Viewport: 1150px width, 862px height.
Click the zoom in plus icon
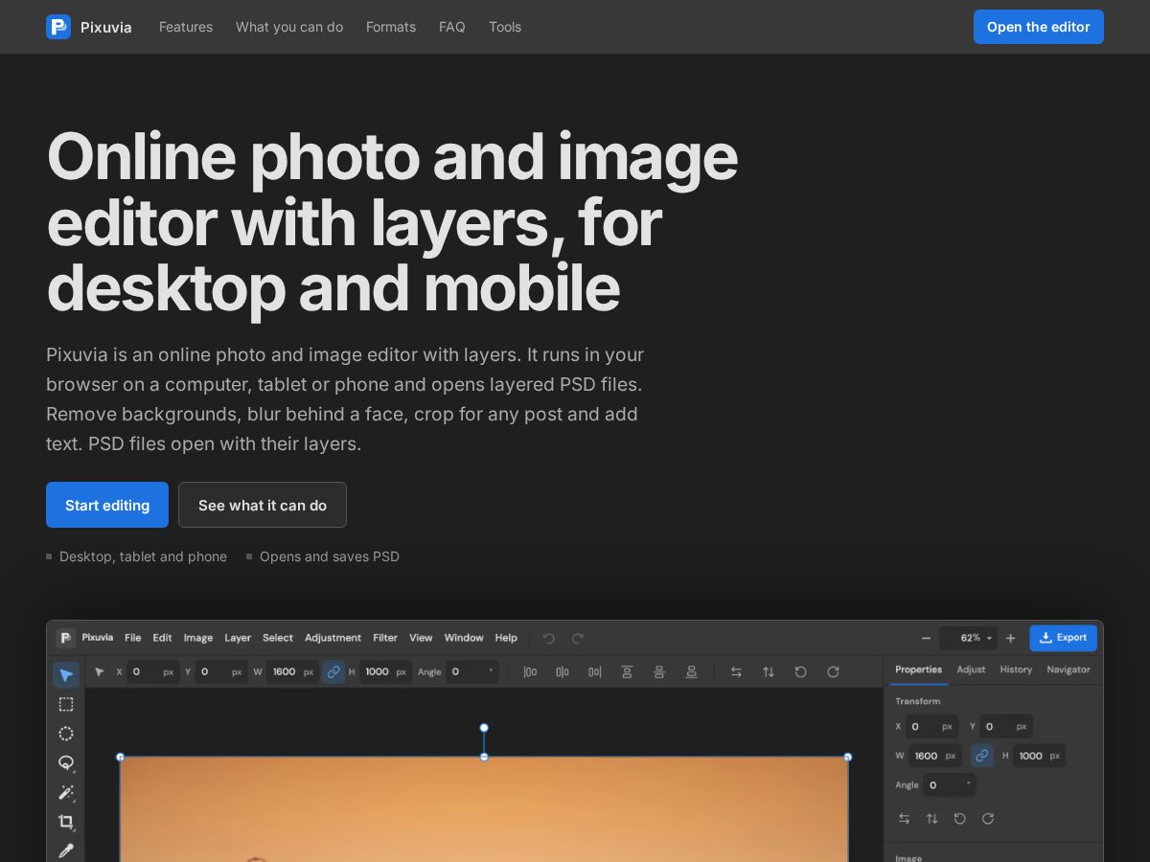coord(1010,638)
